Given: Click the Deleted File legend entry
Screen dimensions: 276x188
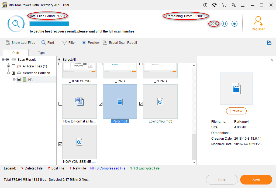Looking at the screenshot, I should click(x=32, y=168).
